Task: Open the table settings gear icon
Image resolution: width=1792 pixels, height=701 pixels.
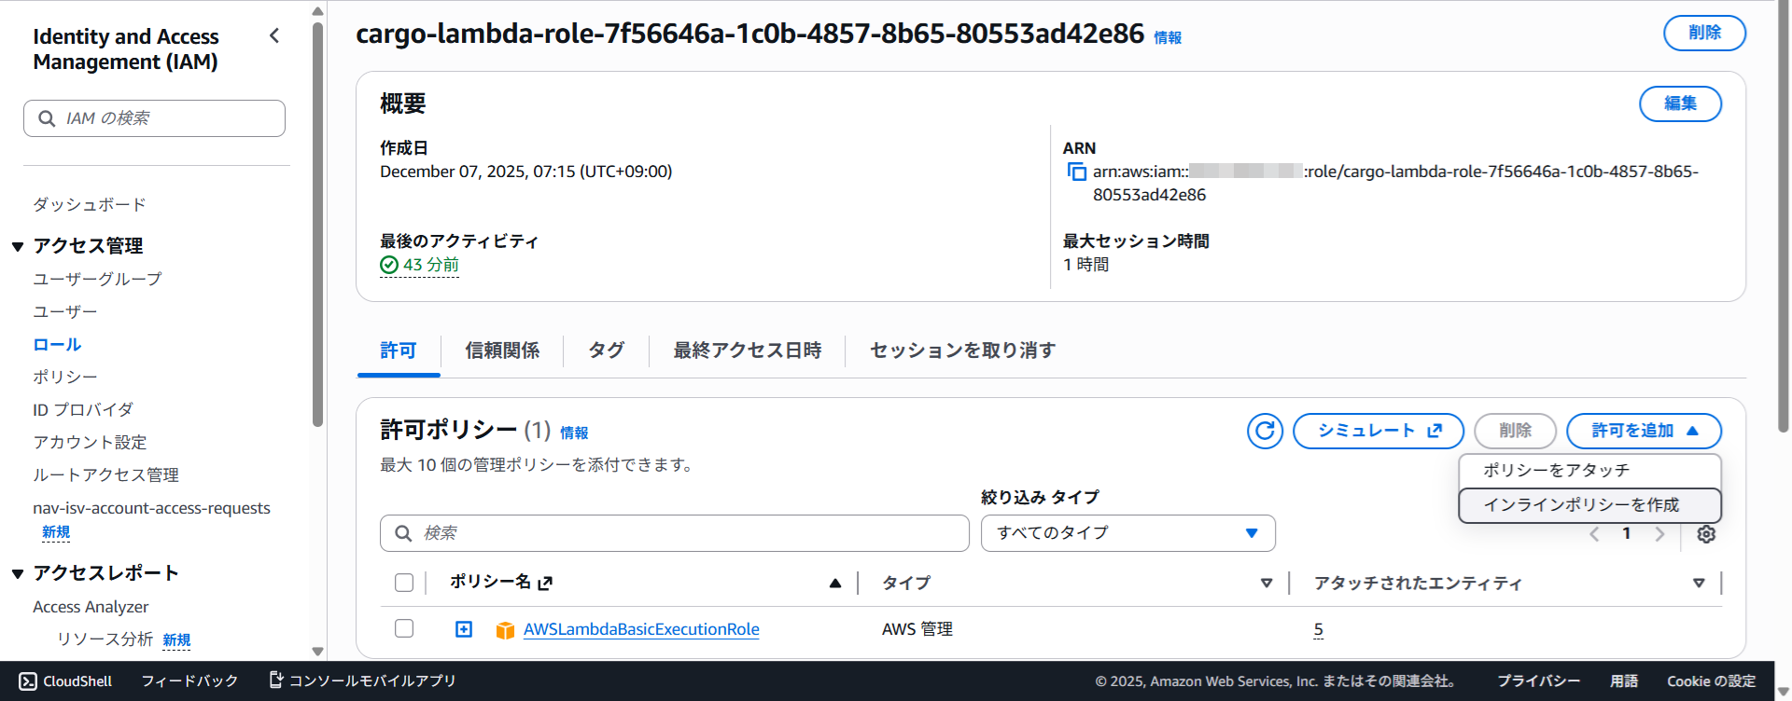Action: click(x=1706, y=534)
